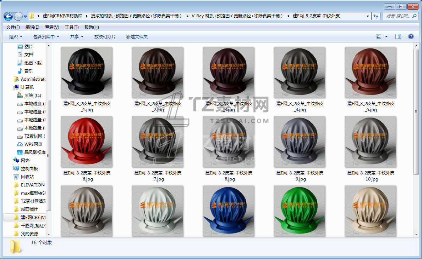Select light gray leather thumbnail _8.jpg
Viewport: 422px width, 259px height.
pyautogui.click(x=229, y=142)
